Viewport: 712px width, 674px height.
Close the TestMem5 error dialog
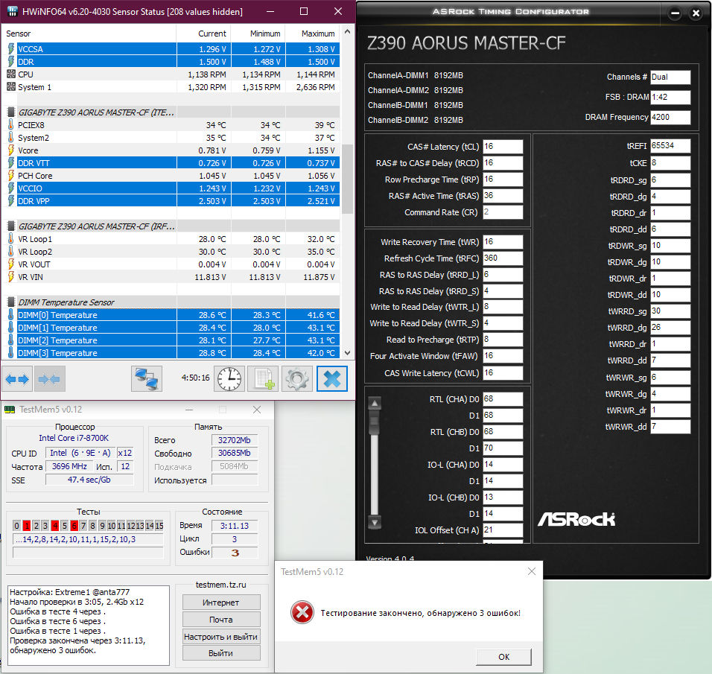[532, 571]
